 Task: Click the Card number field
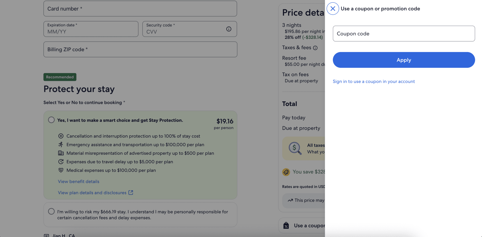coord(140,9)
